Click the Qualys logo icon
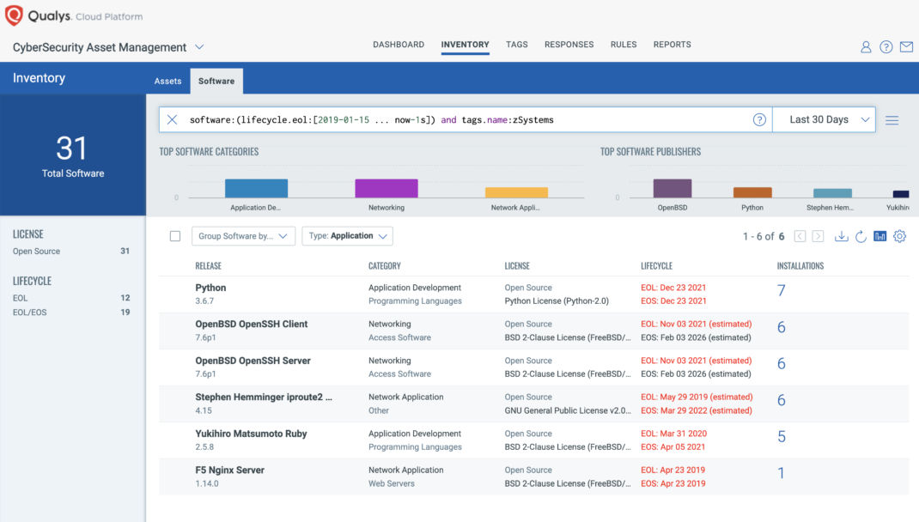This screenshot has height=522, width=919. pos(15,15)
